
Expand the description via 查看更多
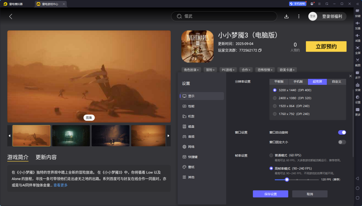click(x=61, y=185)
